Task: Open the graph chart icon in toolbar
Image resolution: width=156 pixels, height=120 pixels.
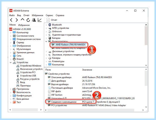Action: point(40,20)
